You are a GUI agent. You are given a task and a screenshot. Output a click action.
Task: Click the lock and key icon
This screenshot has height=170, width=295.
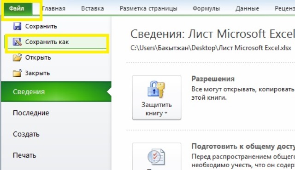pyautogui.click(x=156, y=89)
